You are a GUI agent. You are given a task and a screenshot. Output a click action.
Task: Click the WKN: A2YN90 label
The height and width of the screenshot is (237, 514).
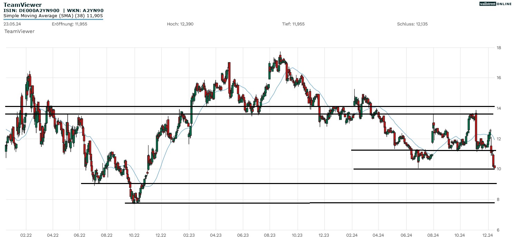pos(85,11)
